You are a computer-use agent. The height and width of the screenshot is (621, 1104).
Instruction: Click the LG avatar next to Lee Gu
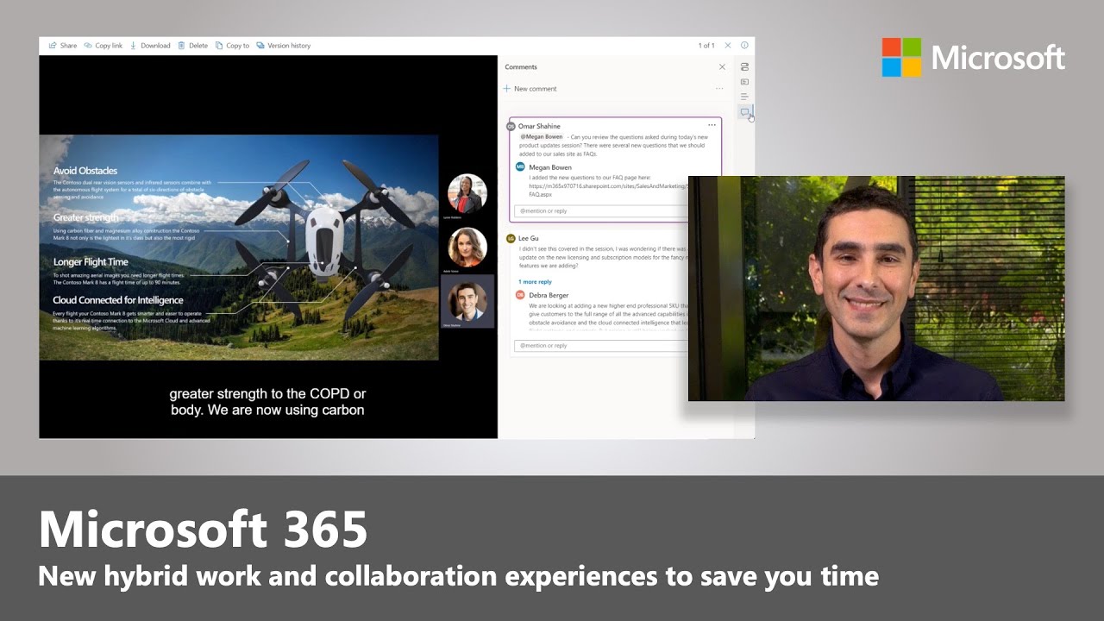coord(511,238)
